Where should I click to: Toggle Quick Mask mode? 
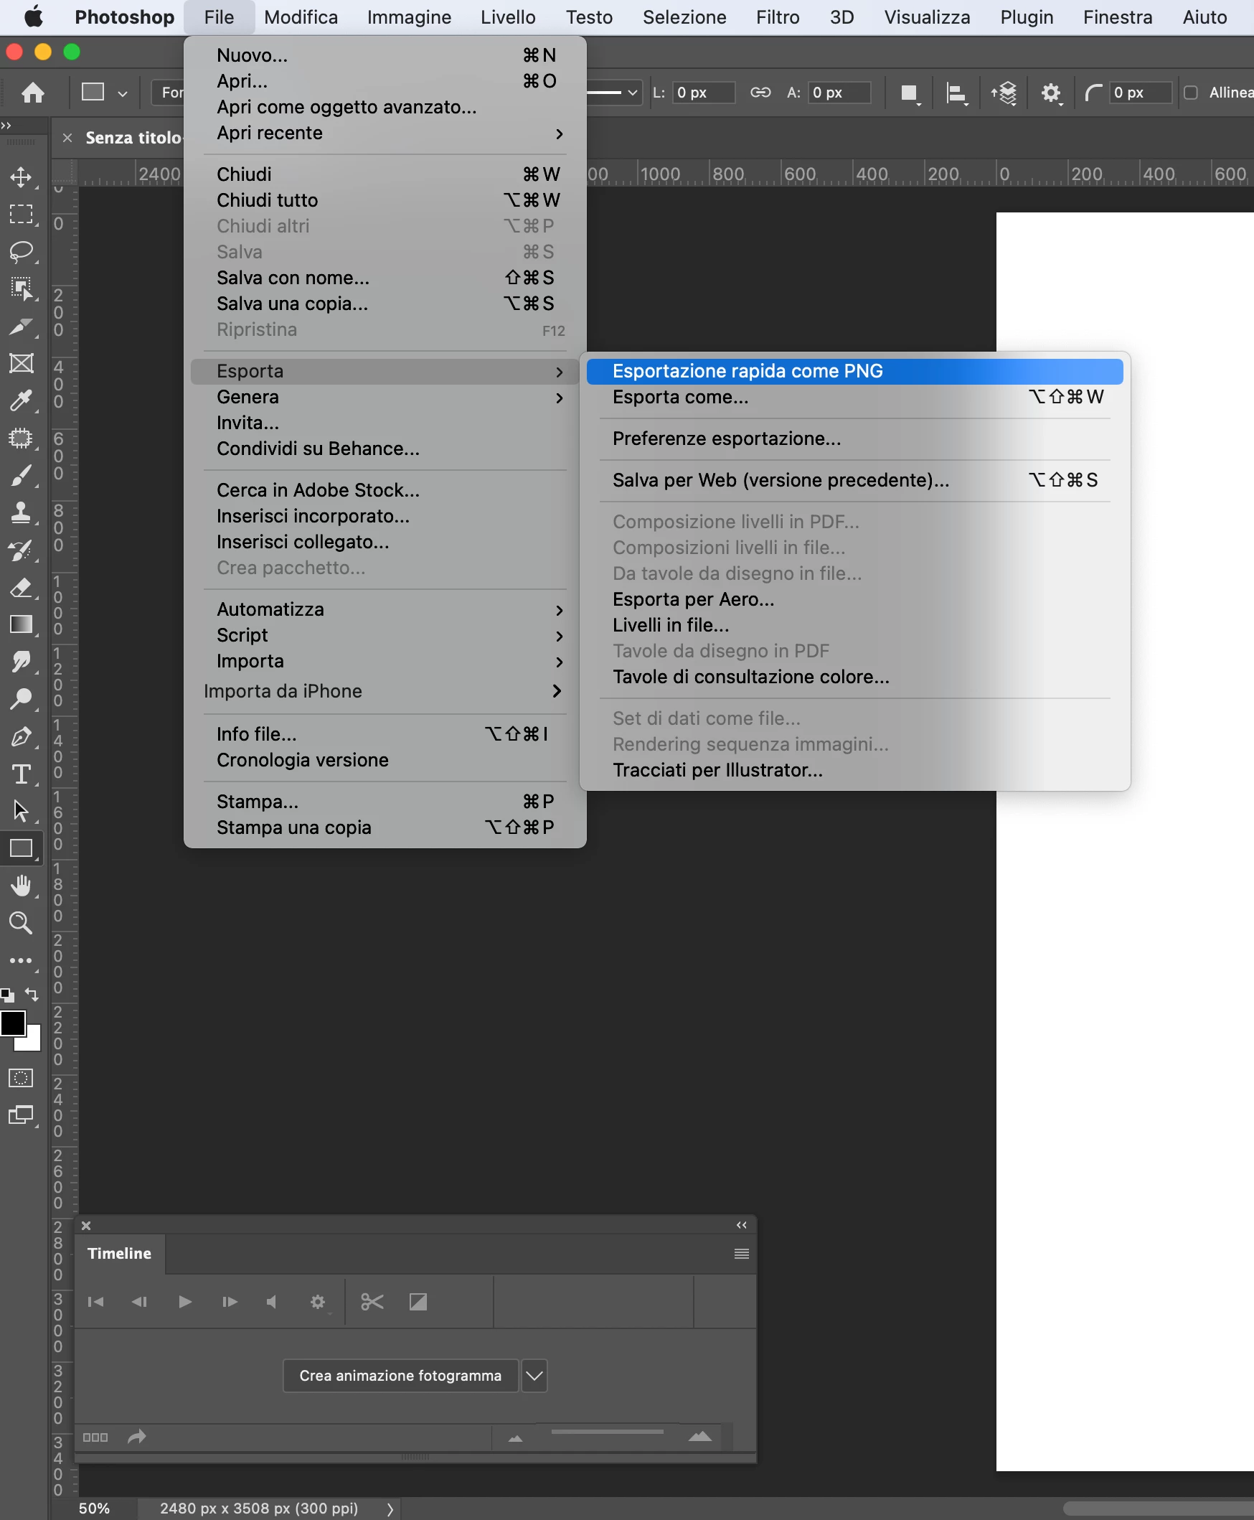(x=21, y=1078)
